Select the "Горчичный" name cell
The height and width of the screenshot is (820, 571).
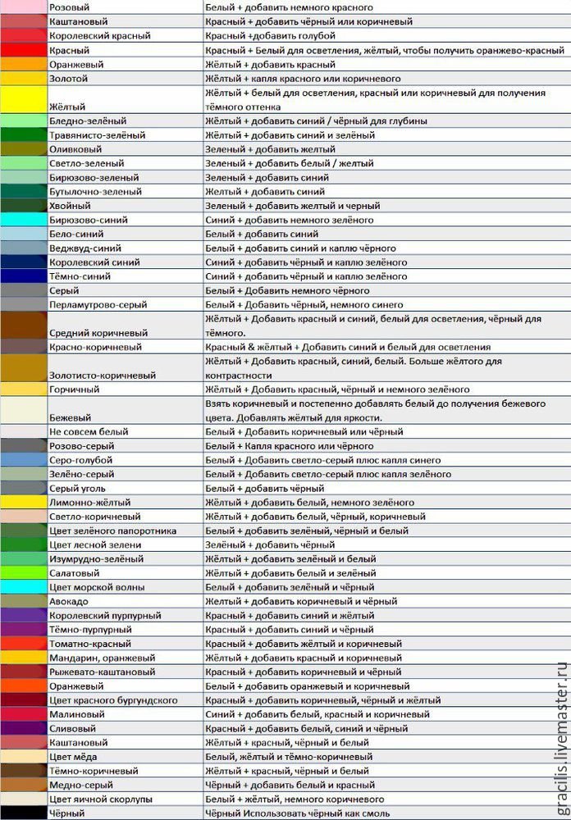(75, 389)
